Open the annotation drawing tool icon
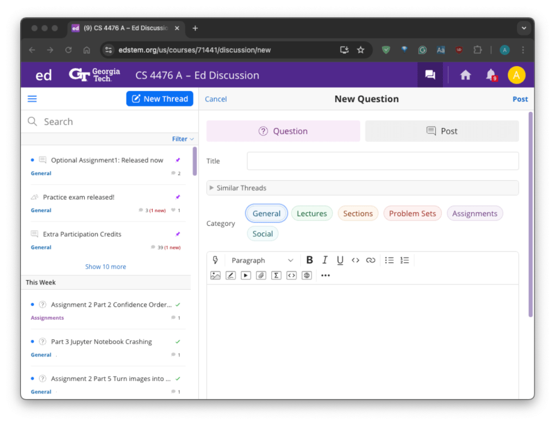This screenshot has height=424, width=556. point(230,276)
